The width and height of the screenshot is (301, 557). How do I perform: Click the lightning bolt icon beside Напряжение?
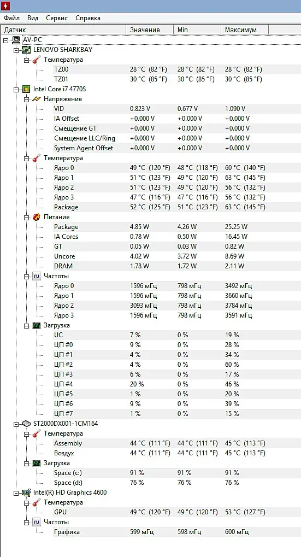point(37,99)
